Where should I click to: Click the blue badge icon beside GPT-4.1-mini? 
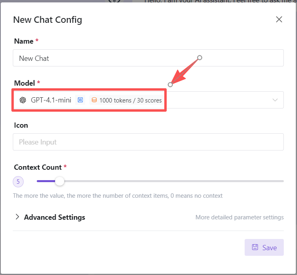80,100
